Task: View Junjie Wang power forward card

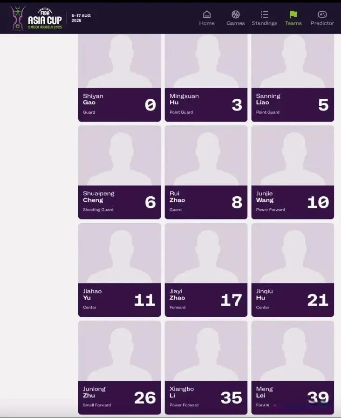Action: coord(293,172)
